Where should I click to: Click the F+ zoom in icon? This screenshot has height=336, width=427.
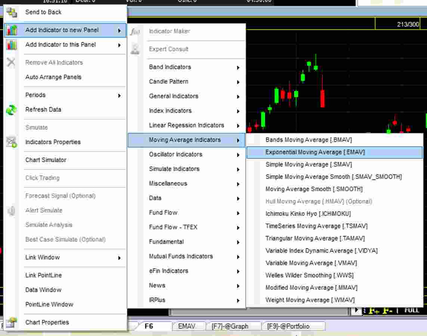coord(374,310)
